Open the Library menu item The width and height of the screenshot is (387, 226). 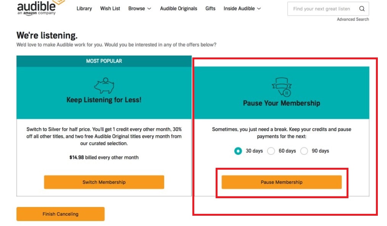[84, 8]
